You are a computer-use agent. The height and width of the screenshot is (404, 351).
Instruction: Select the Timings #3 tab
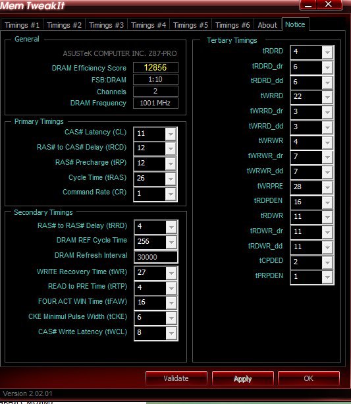point(107,25)
